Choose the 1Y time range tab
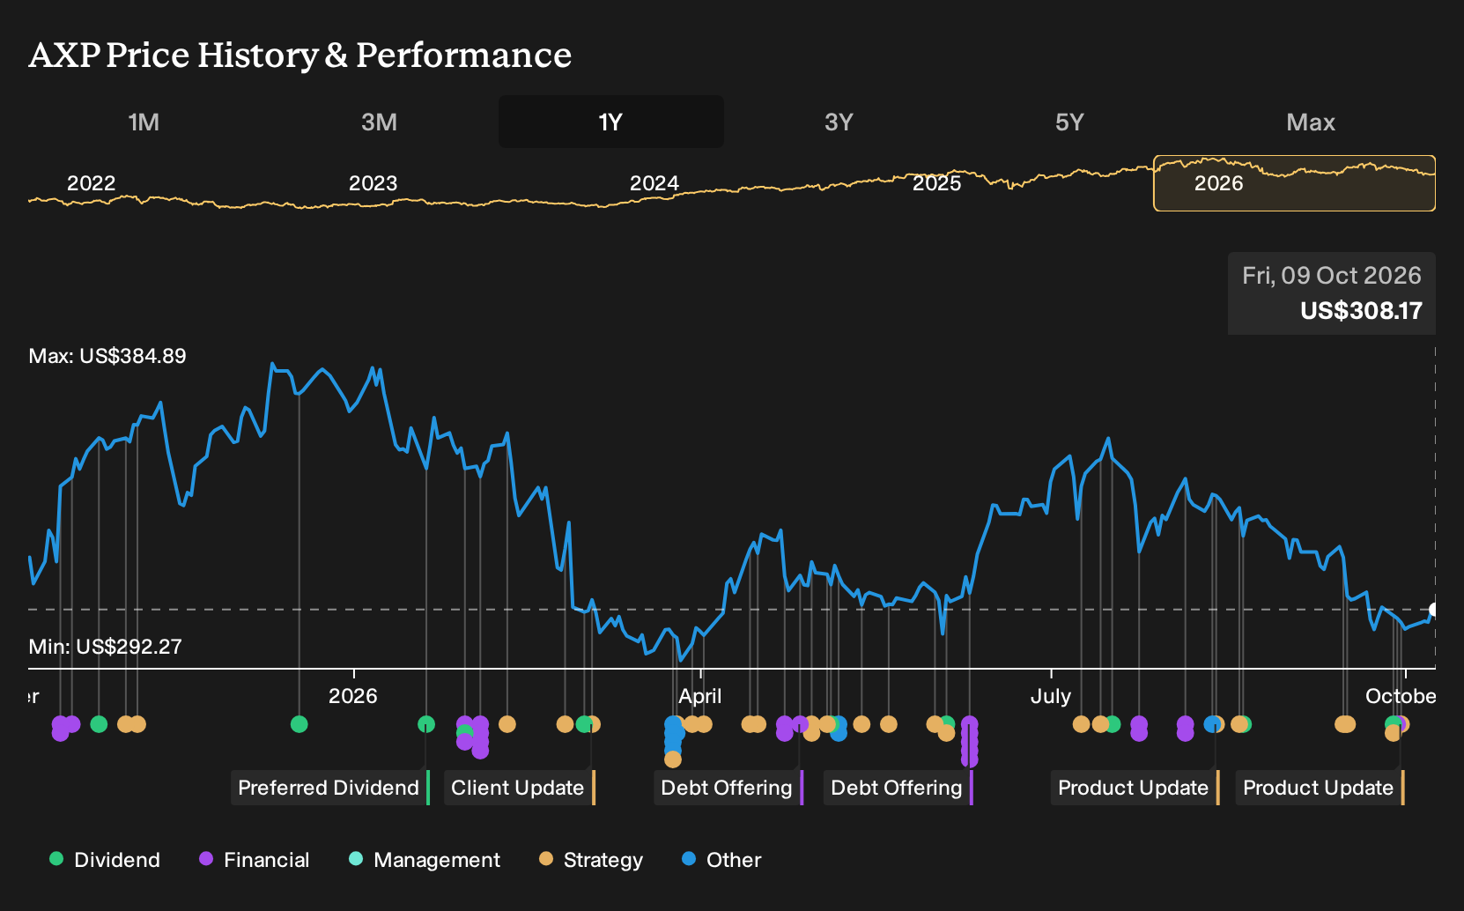1464x911 pixels. click(611, 122)
